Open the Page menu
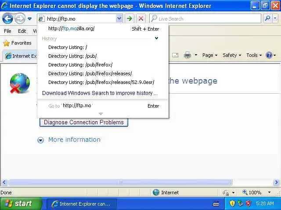This screenshot has width=281, height=210. tap(210, 55)
